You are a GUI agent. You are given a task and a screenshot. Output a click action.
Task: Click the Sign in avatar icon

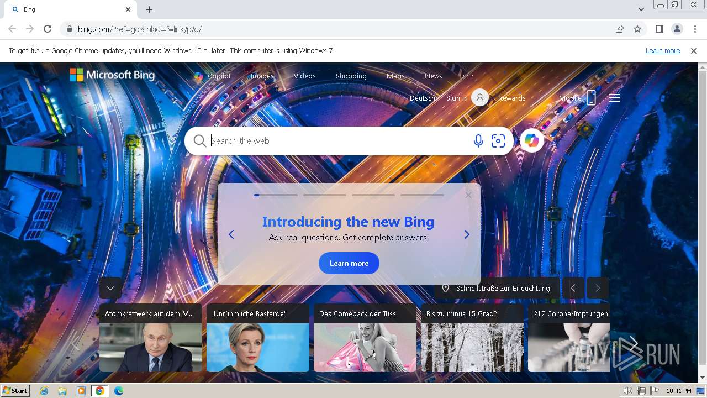pos(480,98)
